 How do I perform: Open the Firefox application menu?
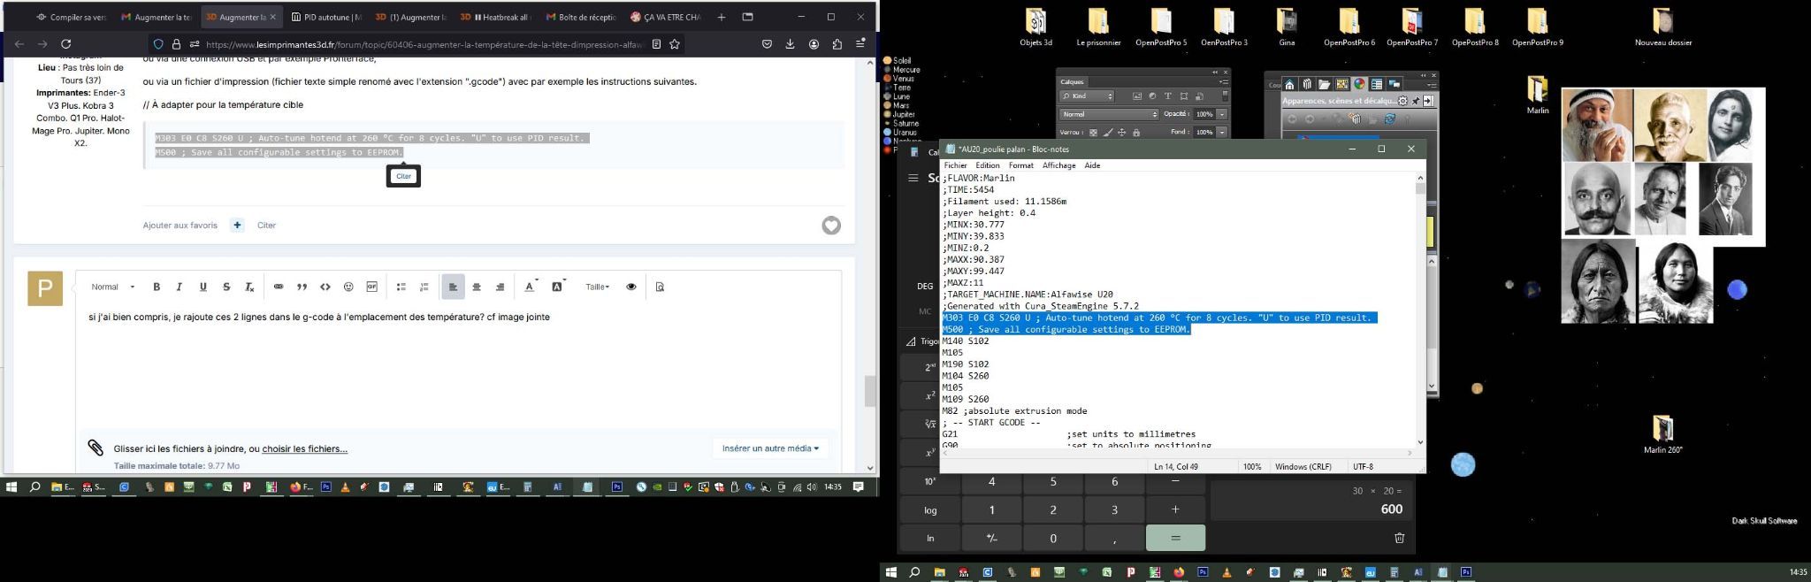pos(860,44)
